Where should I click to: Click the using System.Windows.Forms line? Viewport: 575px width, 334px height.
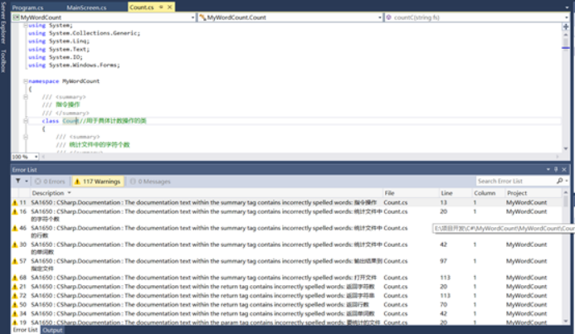[74, 65]
